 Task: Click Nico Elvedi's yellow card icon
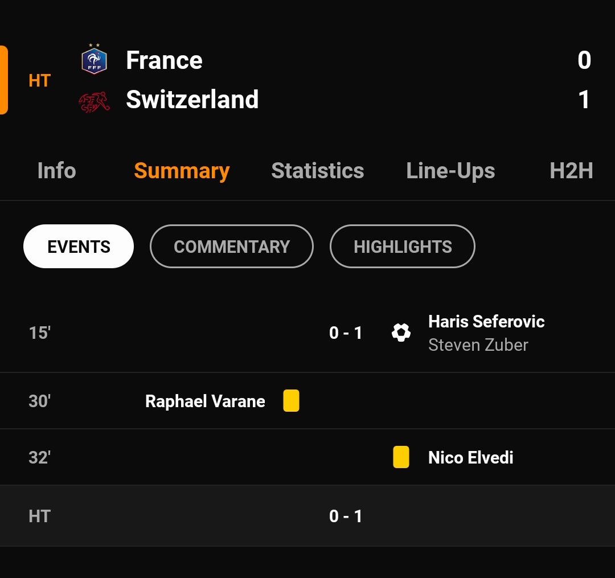tap(401, 457)
